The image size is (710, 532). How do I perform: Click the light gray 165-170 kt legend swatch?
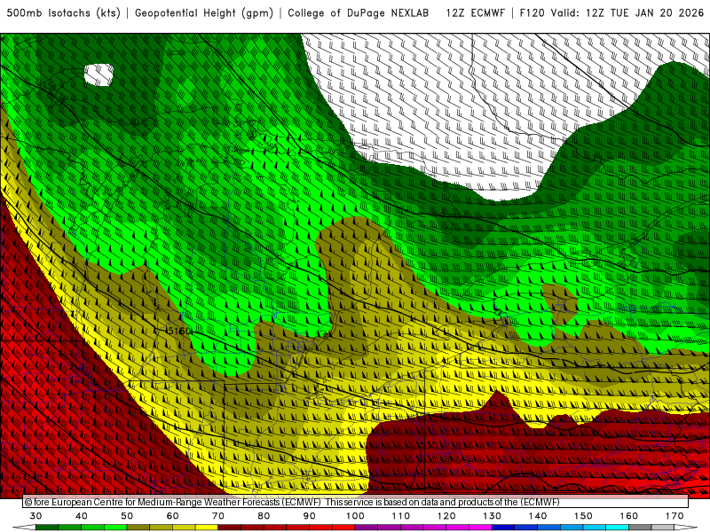663,528
